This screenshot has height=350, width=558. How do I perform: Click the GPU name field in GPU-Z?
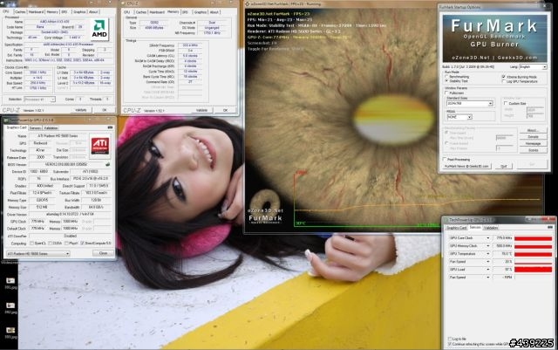click(x=58, y=136)
